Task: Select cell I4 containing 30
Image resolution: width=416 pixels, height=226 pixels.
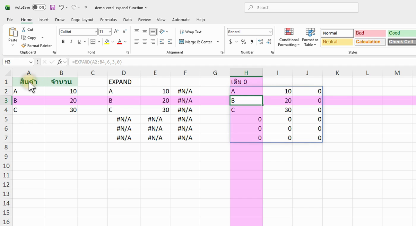Action: [x=278, y=110]
